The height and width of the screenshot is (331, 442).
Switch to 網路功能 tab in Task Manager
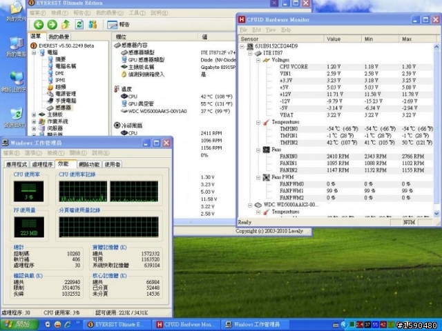click(x=89, y=164)
